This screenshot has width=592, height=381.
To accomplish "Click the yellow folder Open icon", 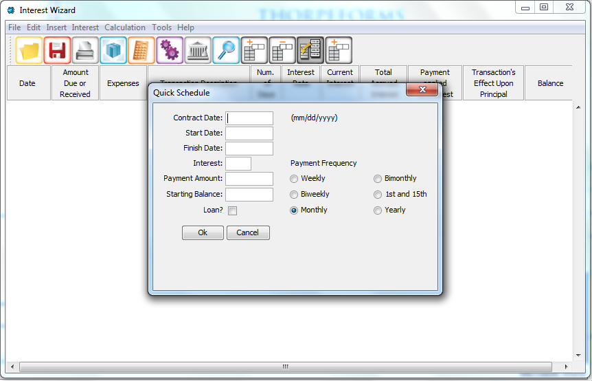I will pos(30,50).
